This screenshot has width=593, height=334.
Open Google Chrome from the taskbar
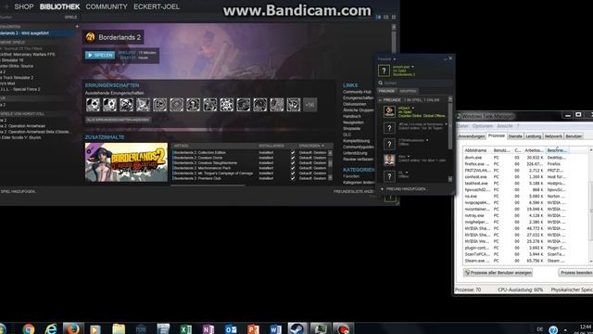(x=29, y=328)
